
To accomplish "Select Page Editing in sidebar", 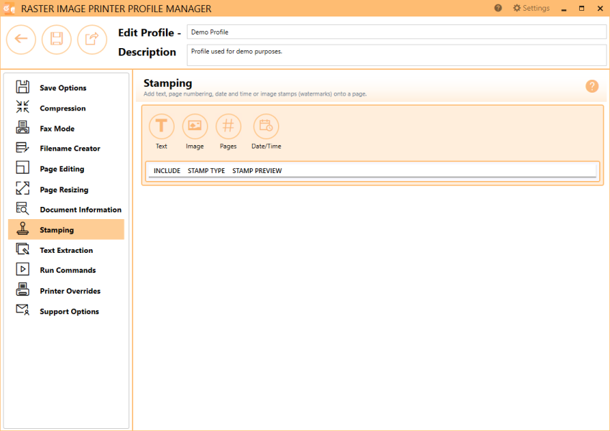I will point(66,168).
